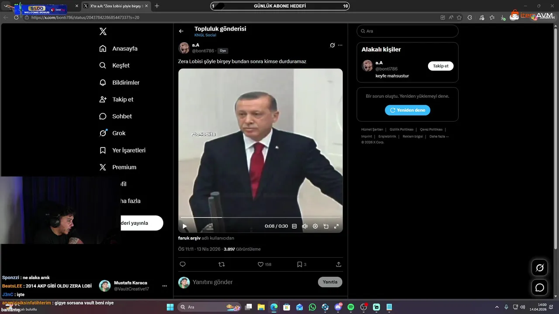Click the browser address bar URL
The height and width of the screenshot is (314, 559).
(x=85, y=17)
